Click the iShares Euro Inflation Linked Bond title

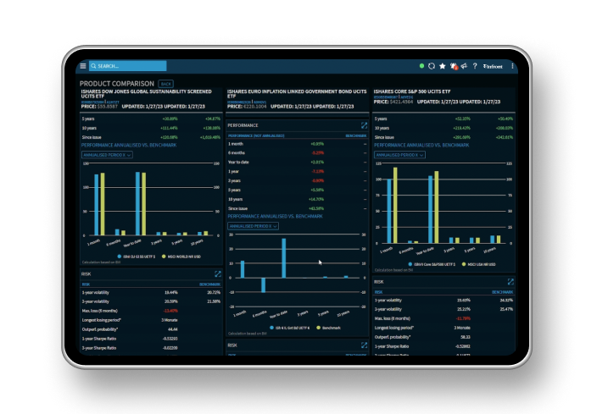[x=297, y=94]
